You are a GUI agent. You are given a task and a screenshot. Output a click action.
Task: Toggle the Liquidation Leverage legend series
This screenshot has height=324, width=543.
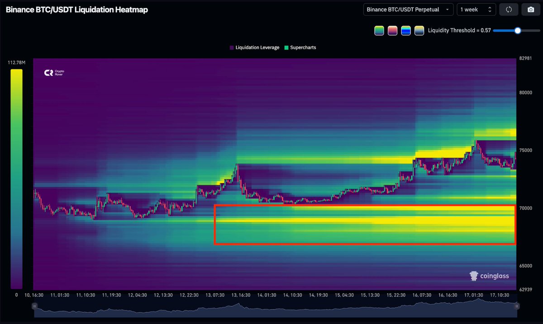(254, 47)
